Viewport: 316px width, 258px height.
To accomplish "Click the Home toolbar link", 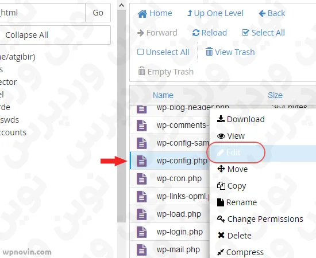I will [x=155, y=13].
